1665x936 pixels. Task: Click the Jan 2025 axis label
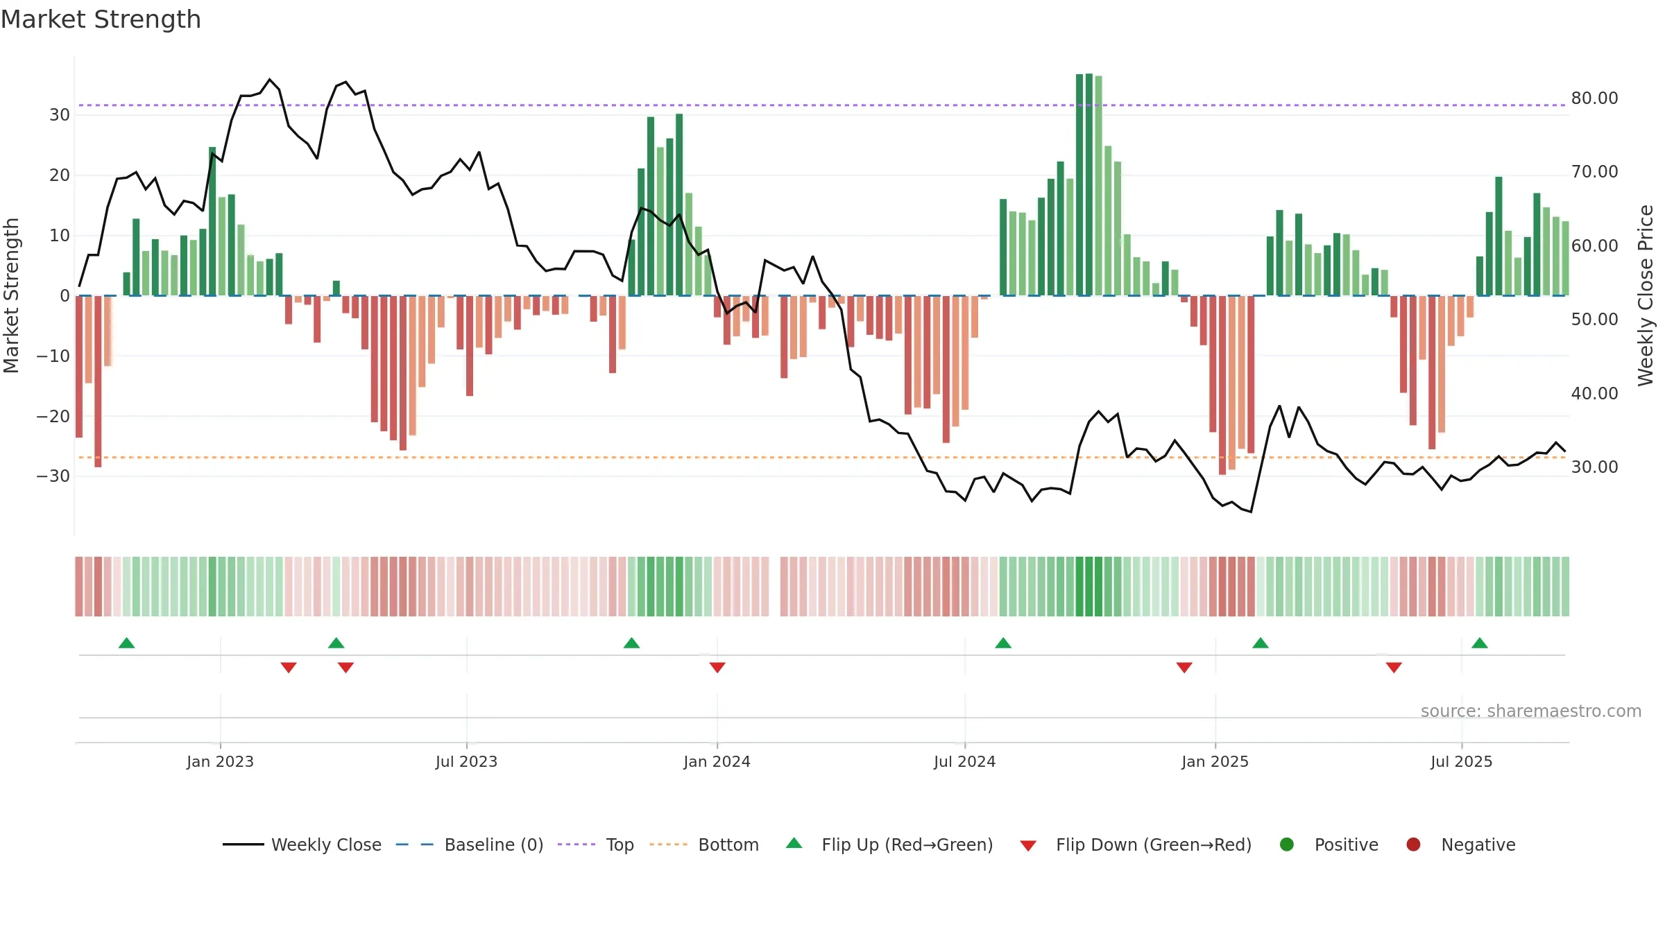[1215, 761]
